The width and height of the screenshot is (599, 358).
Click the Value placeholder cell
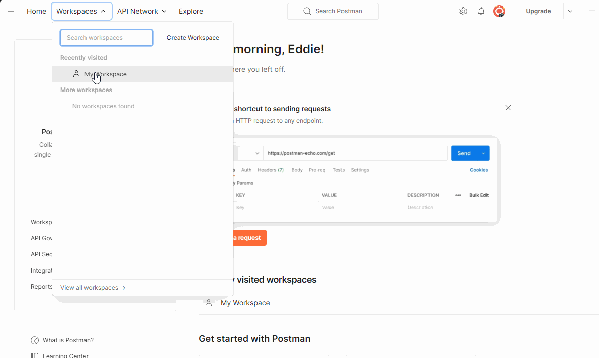tap(328, 208)
